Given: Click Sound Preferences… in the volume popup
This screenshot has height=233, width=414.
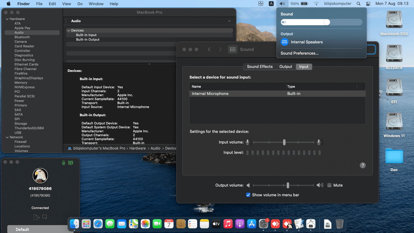Looking at the screenshot, I should (x=299, y=53).
